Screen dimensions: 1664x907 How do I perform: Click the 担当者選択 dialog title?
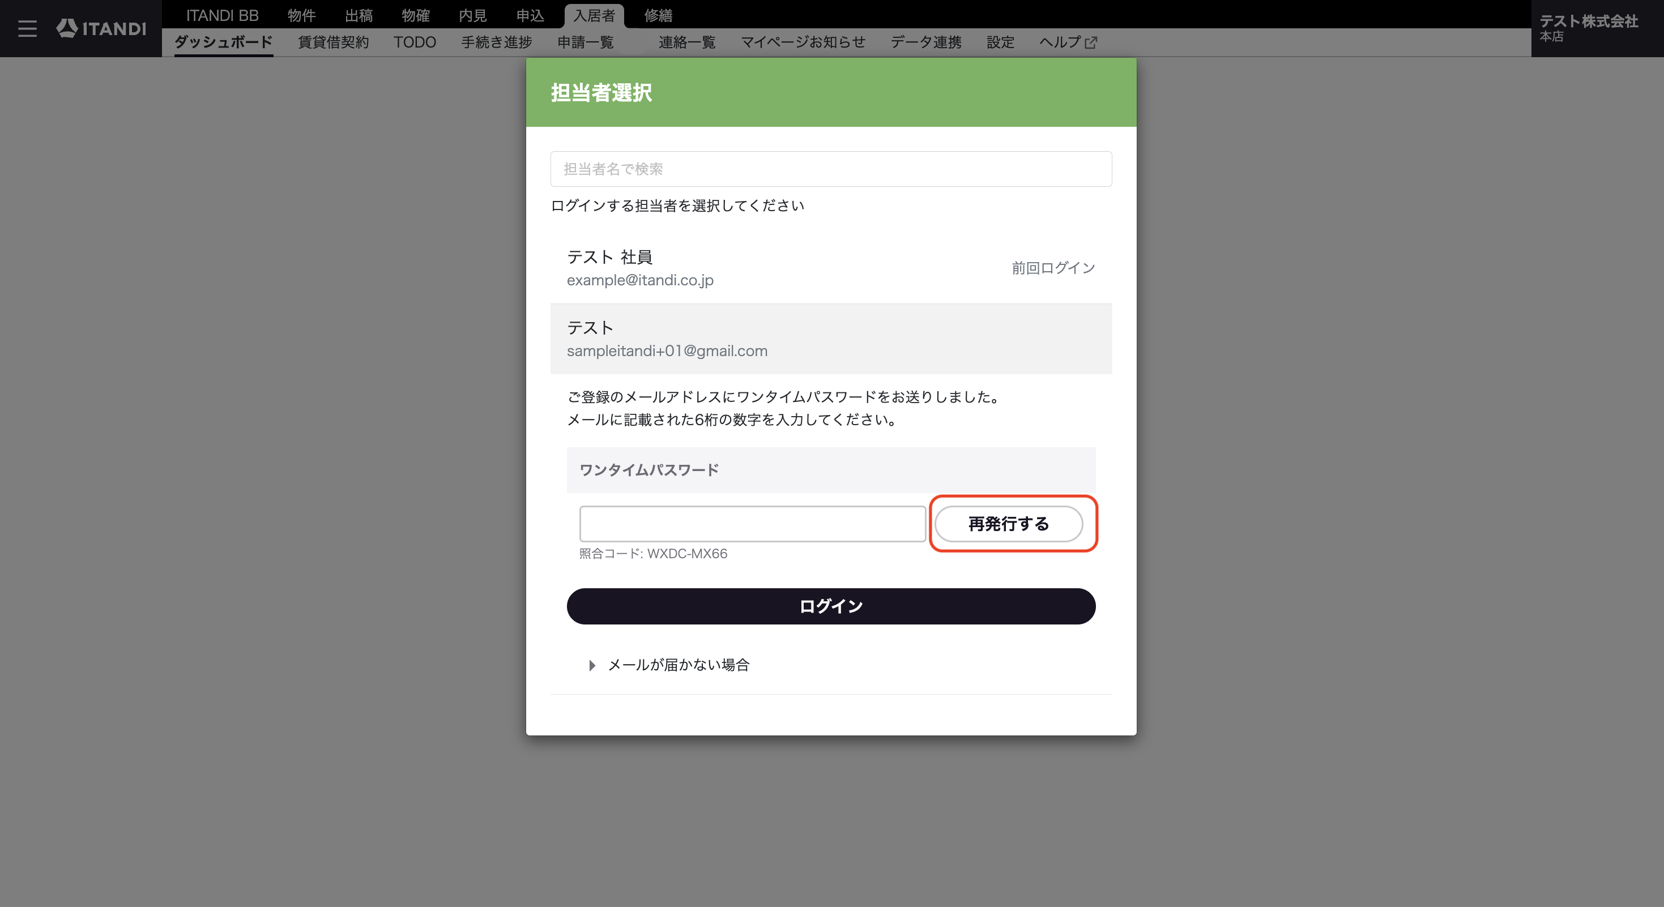pos(601,92)
